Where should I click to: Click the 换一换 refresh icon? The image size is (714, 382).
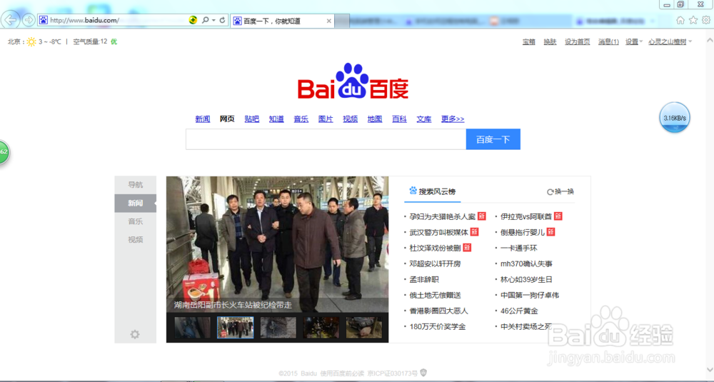(550, 191)
